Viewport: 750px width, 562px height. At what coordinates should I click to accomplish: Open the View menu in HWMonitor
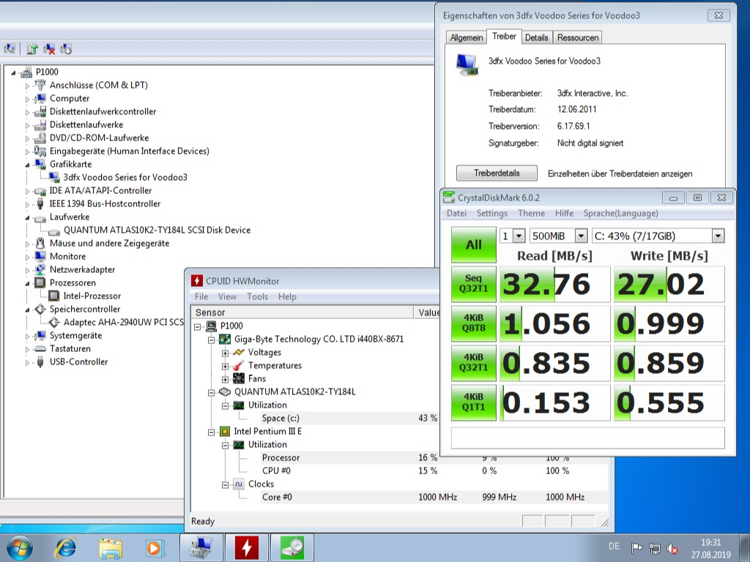[x=227, y=297]
